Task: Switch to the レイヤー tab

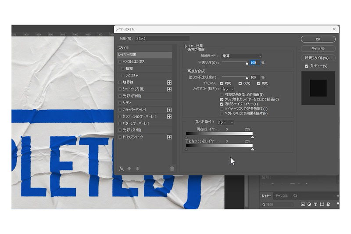Action: click(x=266, y=196)
